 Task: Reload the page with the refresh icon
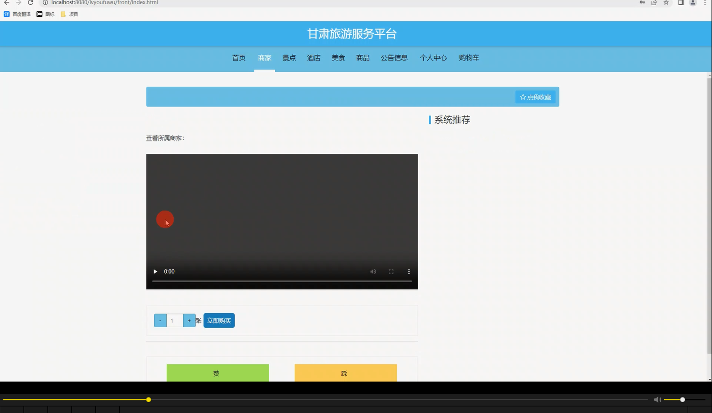[31, 2]
